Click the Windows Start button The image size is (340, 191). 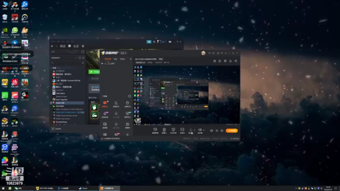pos(3,188)
